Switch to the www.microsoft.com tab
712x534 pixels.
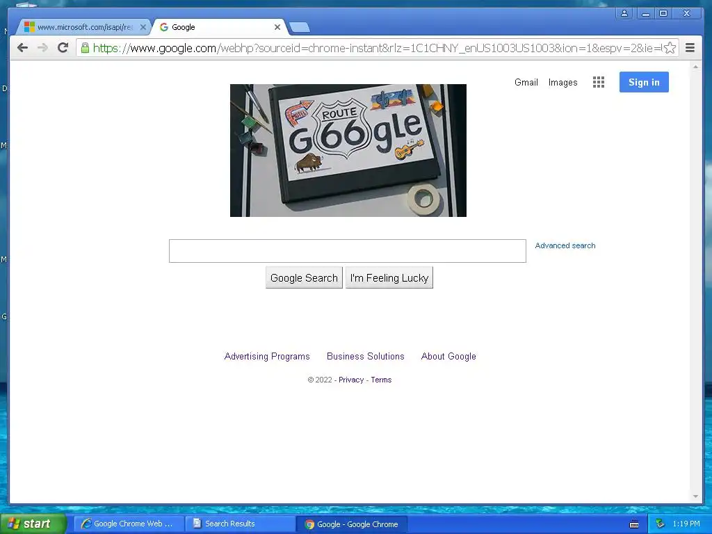tap(82, 27)
